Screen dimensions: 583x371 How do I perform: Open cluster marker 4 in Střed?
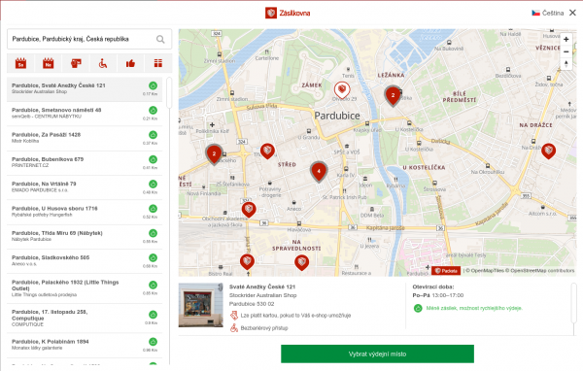(319, 172)
